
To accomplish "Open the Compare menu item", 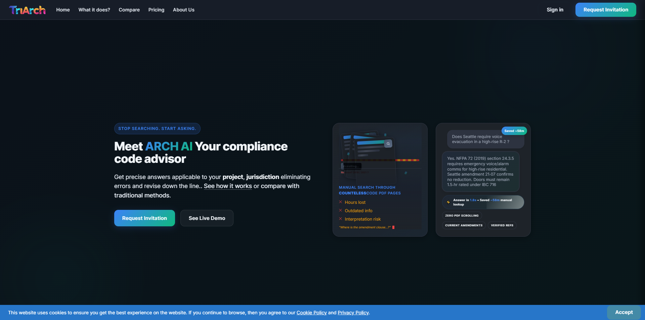I will [129, 10].
